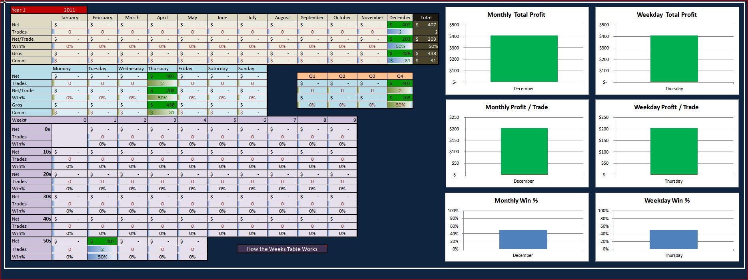Click the Total column header

tap(426, 18)
